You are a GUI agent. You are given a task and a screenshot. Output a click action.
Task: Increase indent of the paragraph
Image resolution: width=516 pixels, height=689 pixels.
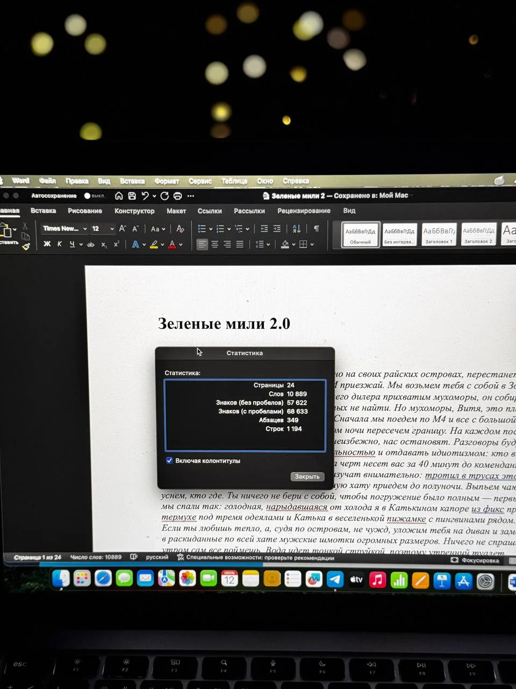point(277,229)
